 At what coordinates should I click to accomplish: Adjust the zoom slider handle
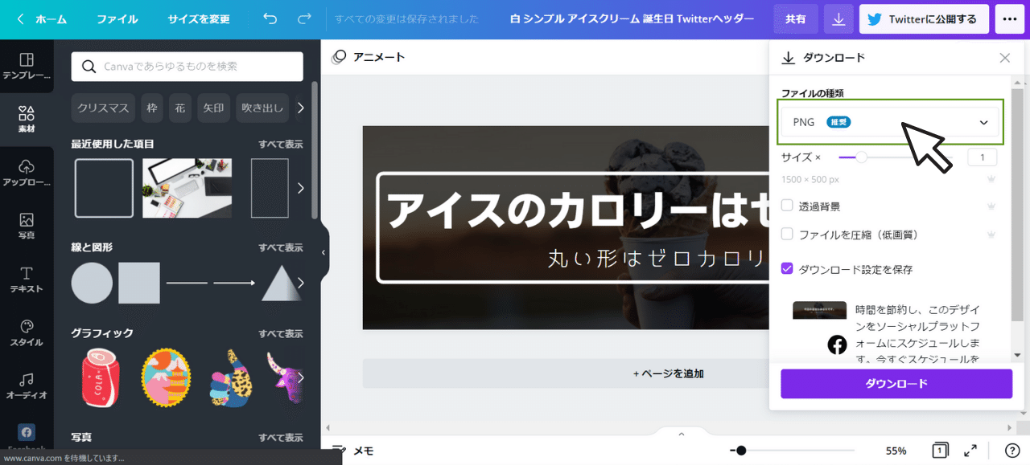click(x=741, y=451)
